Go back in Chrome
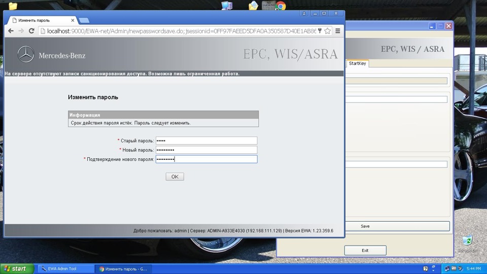The height and width of the screenshot is (274, 487). coord(11,31)
